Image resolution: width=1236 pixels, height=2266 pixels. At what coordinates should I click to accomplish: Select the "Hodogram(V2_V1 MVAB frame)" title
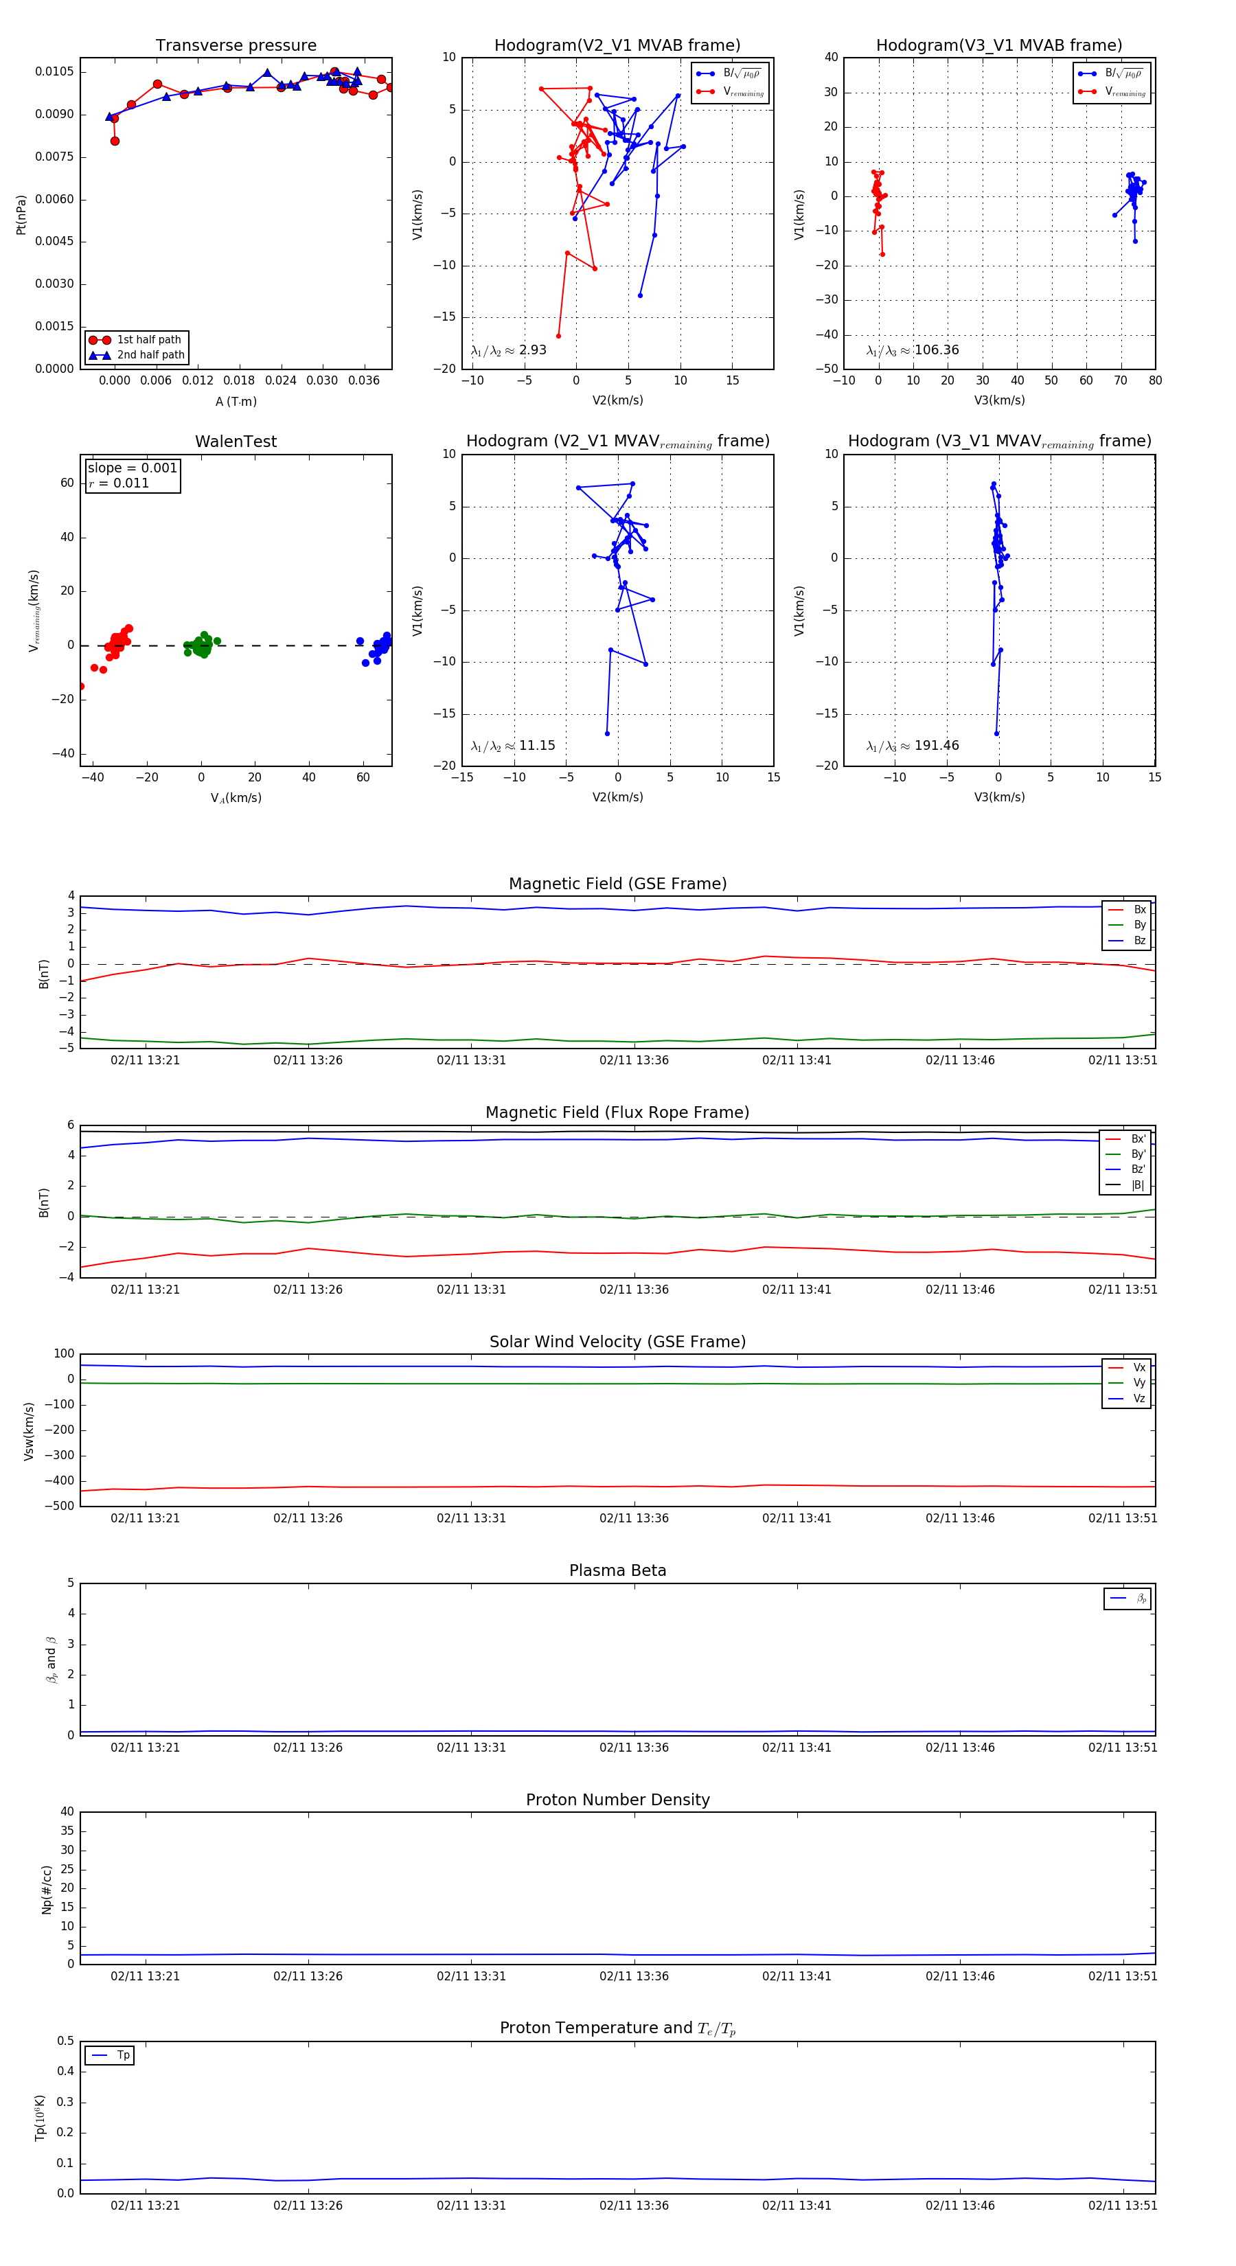[x=617, y=46]
